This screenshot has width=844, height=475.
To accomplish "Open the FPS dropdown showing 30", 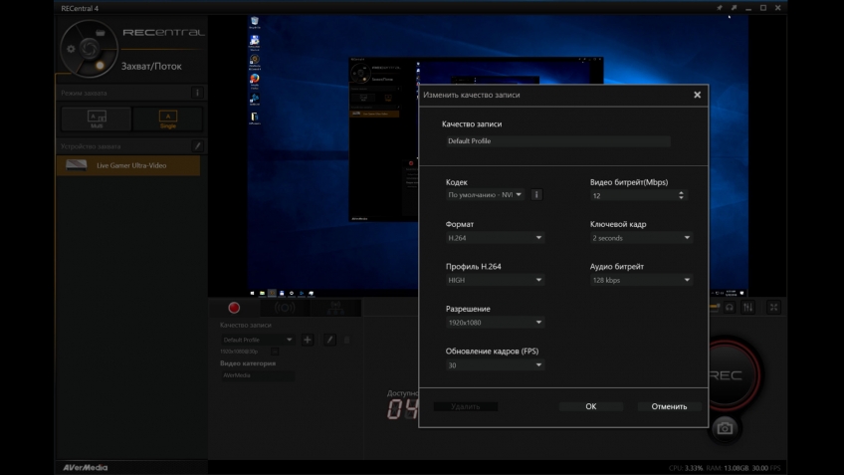I will pos(495,365).
